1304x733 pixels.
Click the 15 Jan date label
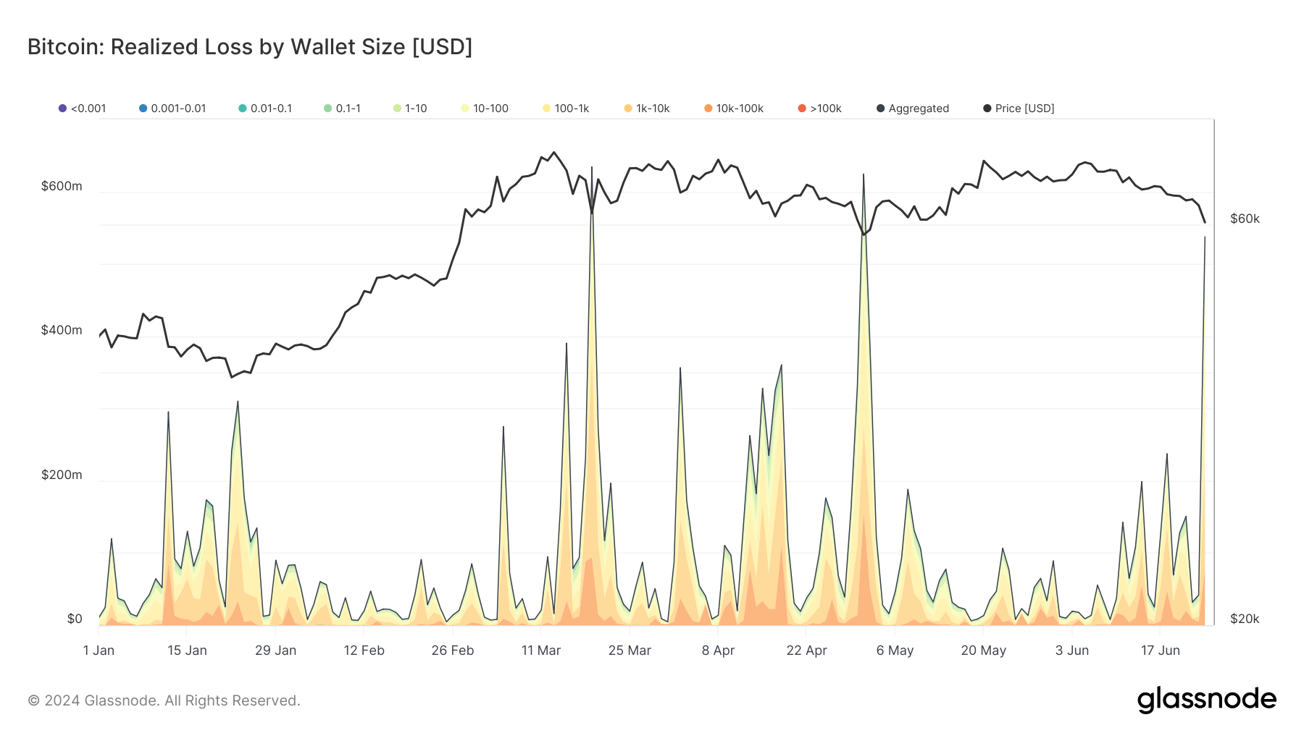(187, 651)
